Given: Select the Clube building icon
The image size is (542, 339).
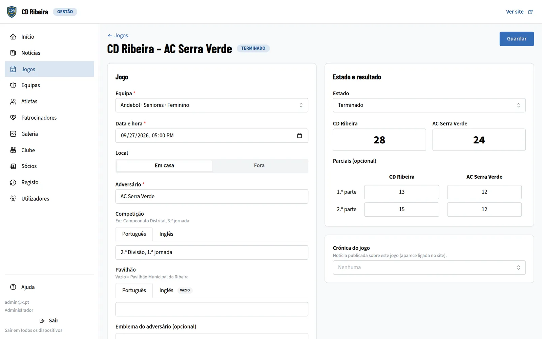Looking at the screenshot, I should pyautogui.click(x=13, y=150).
